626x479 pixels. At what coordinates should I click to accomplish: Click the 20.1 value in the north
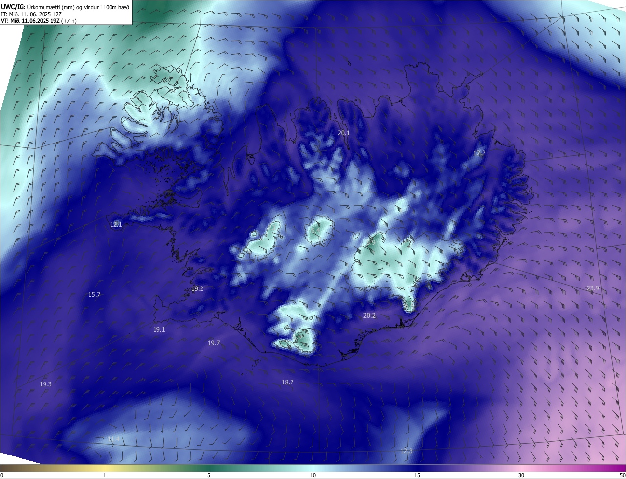coord(344,133)
